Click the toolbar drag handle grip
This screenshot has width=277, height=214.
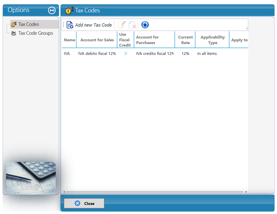point(64,25)
